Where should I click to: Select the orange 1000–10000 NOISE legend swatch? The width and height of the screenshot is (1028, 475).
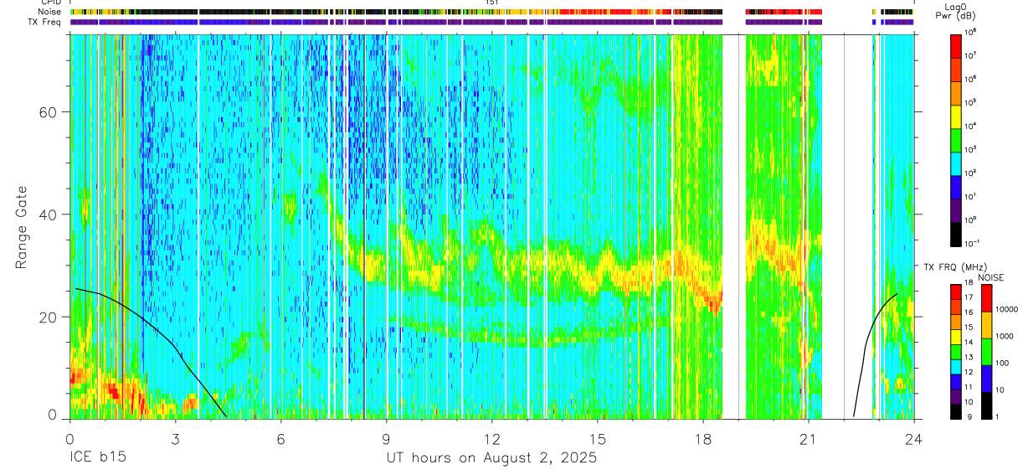click(986, 324)
